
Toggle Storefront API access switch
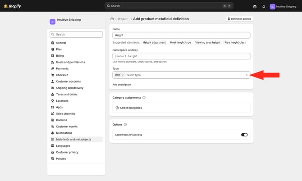[244, 135]
